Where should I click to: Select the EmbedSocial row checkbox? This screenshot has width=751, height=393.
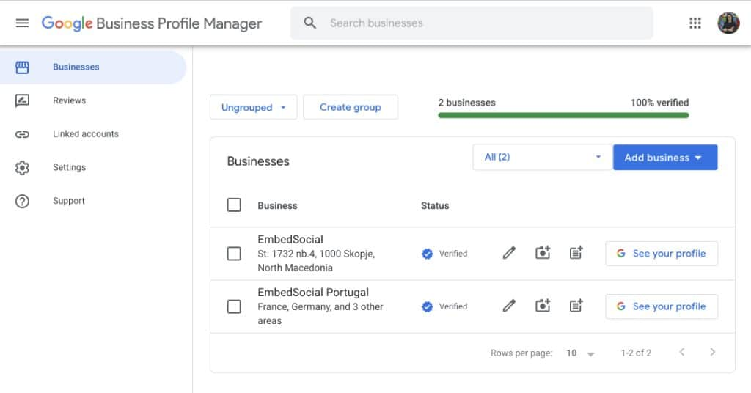tap(234, 254)
